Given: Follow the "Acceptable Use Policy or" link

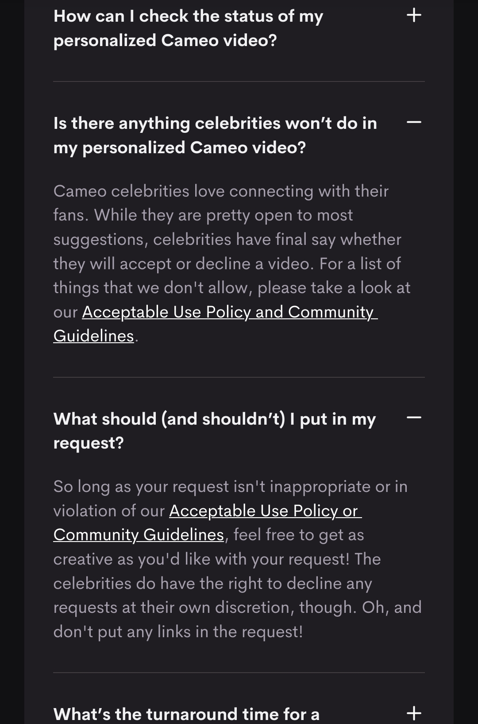Looking at the screenshot, I should 265,511.
